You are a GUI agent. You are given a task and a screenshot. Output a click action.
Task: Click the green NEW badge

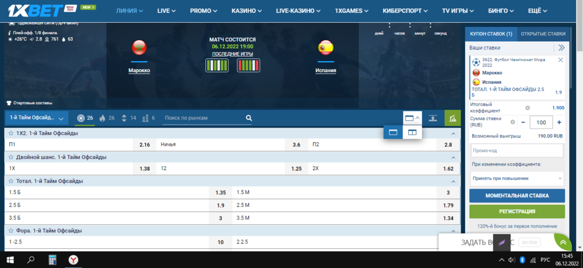88,6
